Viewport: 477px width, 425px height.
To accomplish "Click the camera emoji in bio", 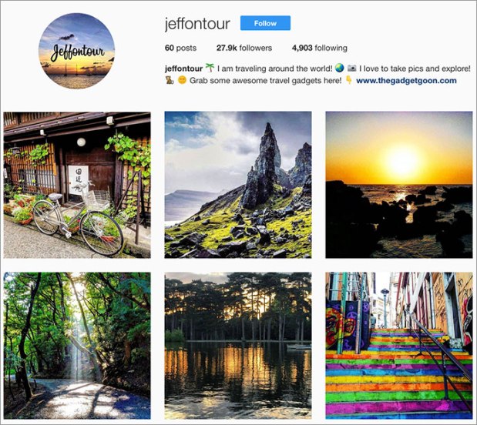I will coord(351,68).
